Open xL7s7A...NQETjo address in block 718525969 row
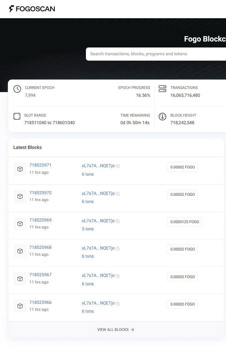Image resolution: width=226 pixels, height=346 pixels. click(x=98, y=221)
